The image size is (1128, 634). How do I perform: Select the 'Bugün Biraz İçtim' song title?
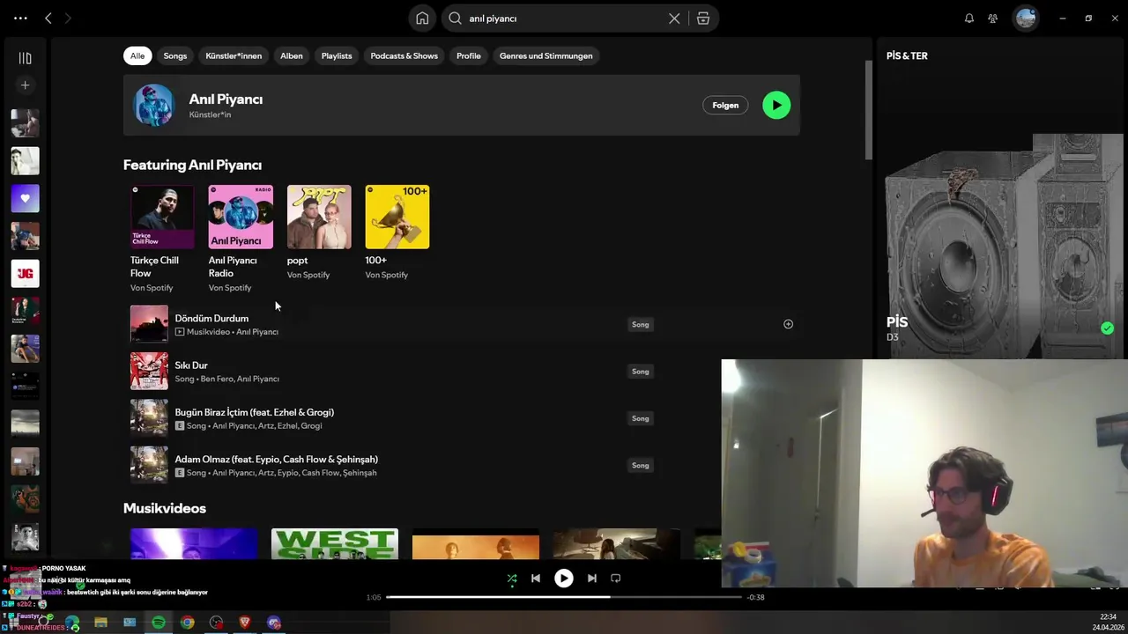click(x=254, y=412)
